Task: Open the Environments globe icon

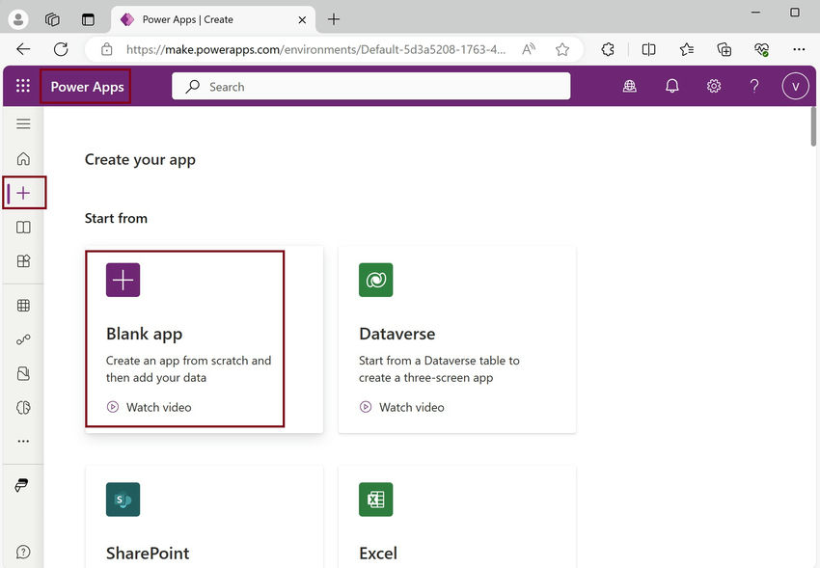Action: (x=629, y=86)
